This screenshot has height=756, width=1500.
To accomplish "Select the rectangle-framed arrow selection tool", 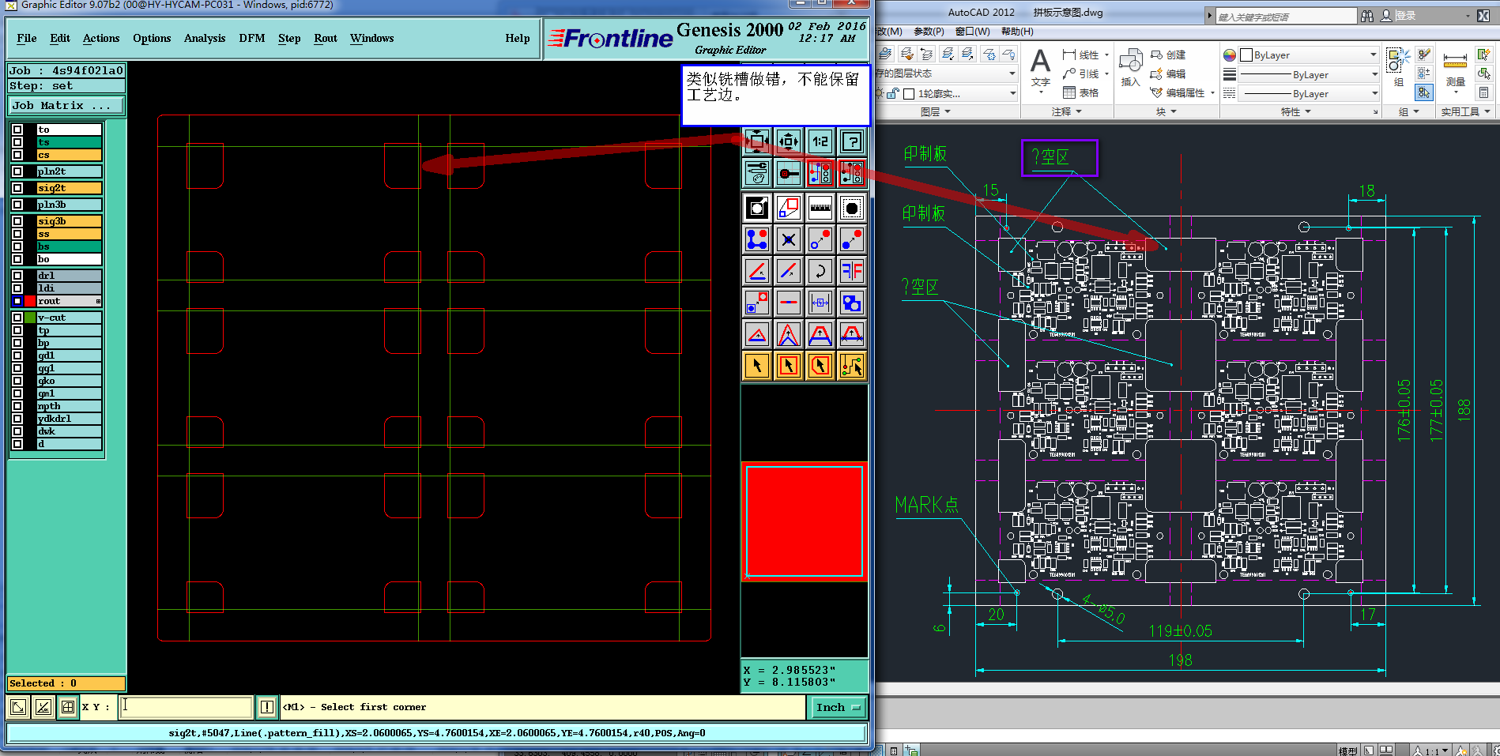I will pyautogui.click(x=789, y=366).
